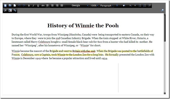Open the Paragraph style dropdown
Viewport: 170px width, 99px height.
click(x=107, y=6)
